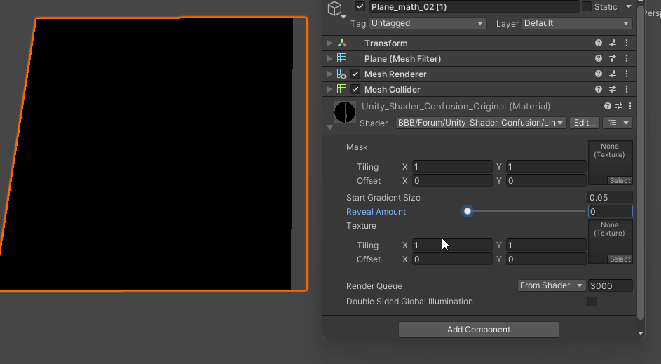Viewport: 661px width, 364px height.
Task: Click Start Gradient Size value field
Action: (610, 197)
